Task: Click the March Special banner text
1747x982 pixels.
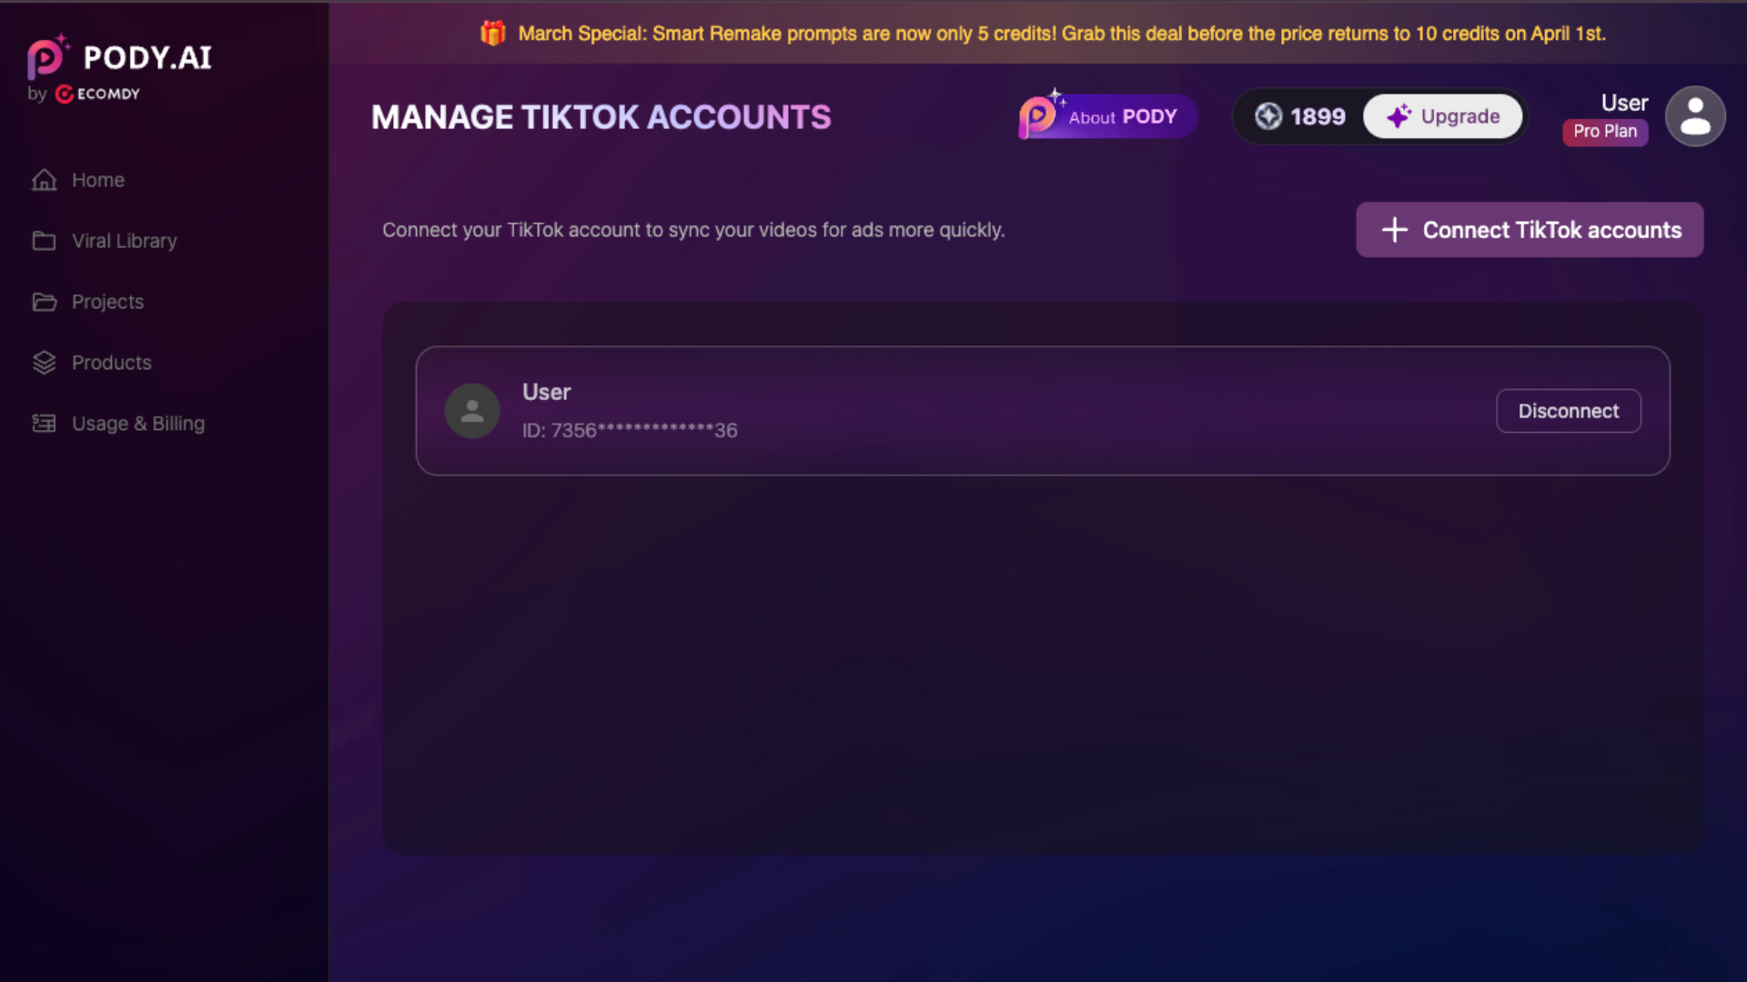Action: tap(1061, 34)
